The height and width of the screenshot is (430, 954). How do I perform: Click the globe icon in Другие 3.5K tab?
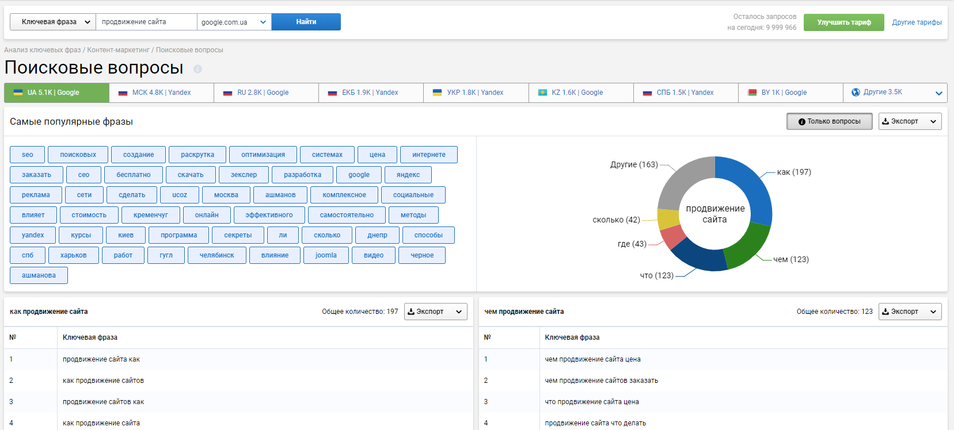856,92
